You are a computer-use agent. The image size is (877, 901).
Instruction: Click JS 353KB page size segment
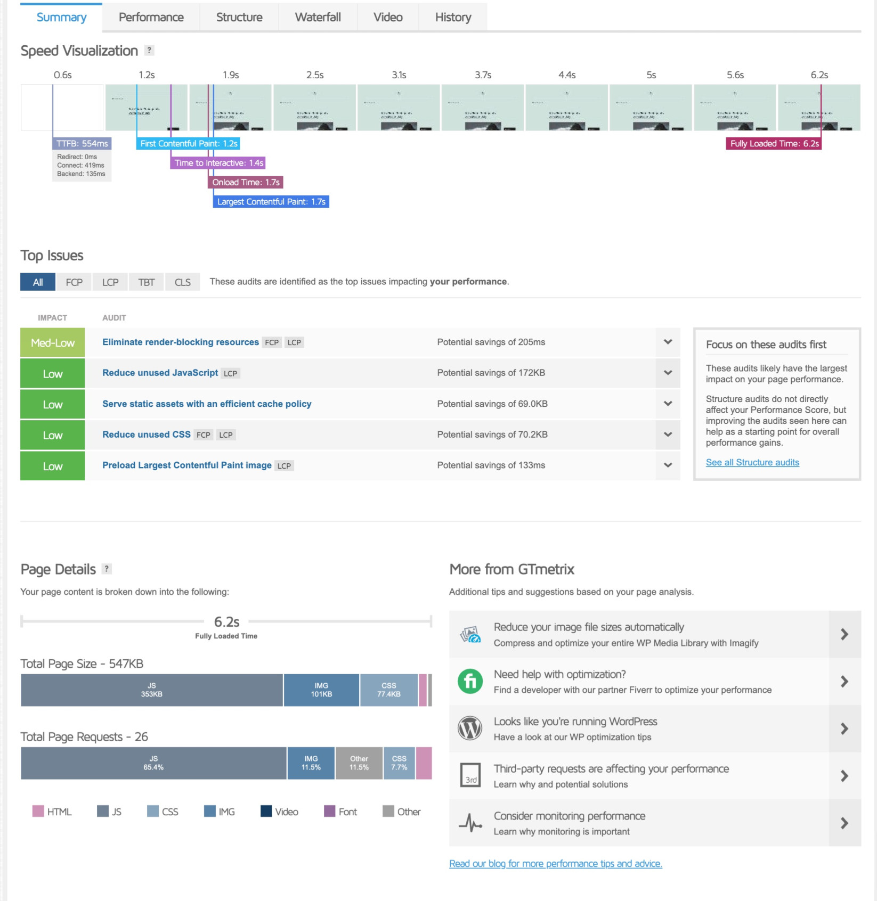pos(152,690)
